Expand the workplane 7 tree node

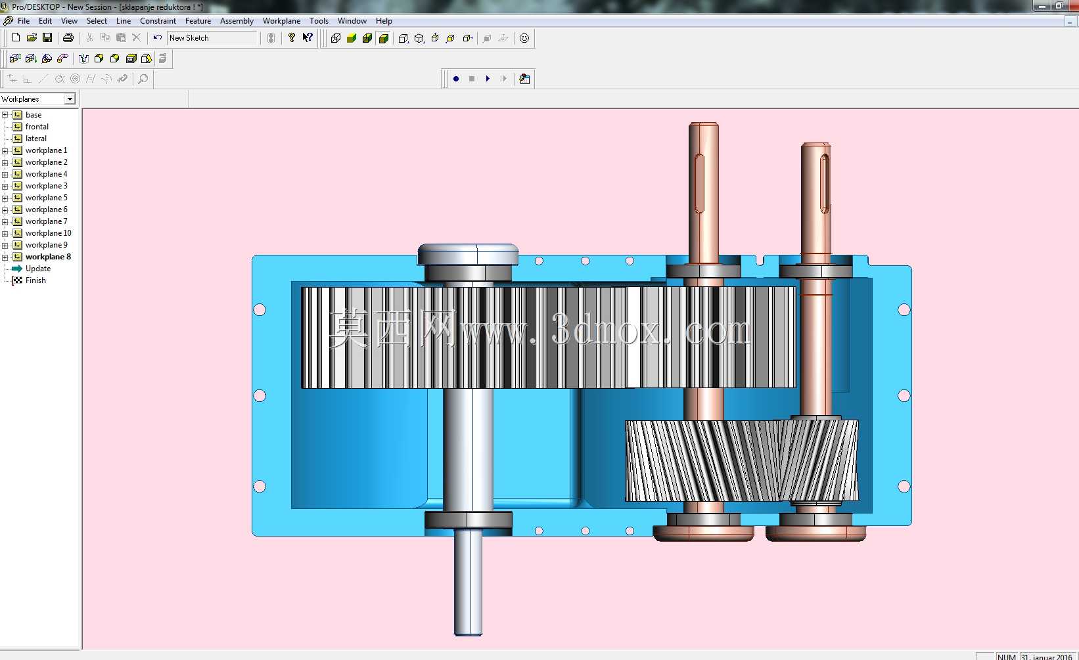coord(5,221)
